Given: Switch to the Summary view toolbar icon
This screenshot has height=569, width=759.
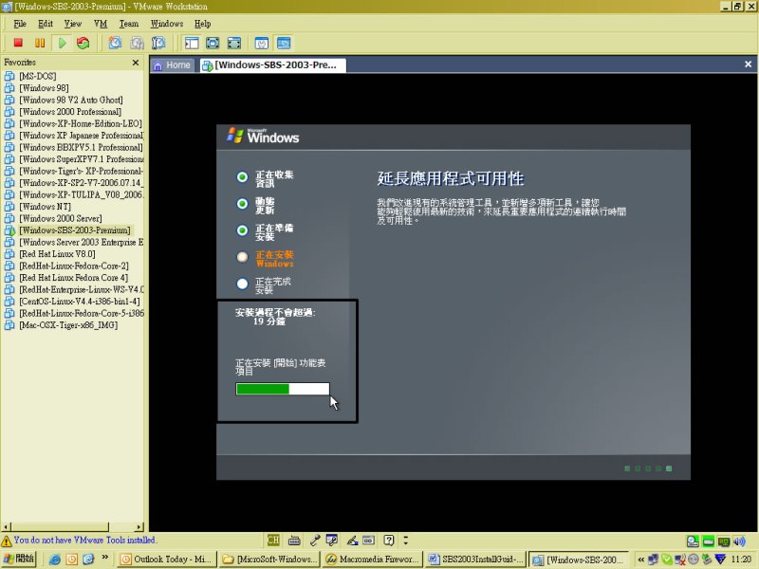Looking at the screenshot, I should coord(262,43).
